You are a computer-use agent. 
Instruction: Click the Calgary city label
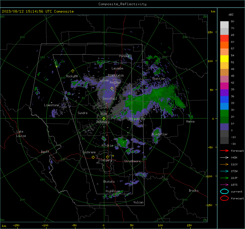(106, 160)
